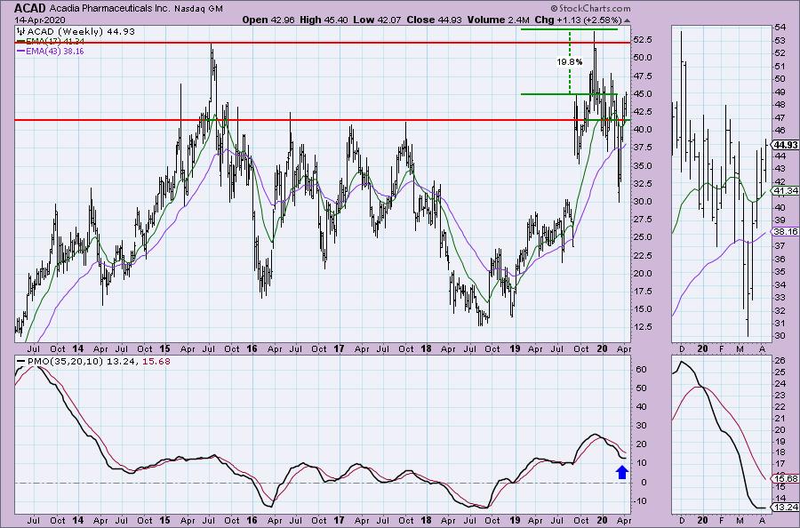Image resolution: width=800 pixels, height=528 pixels.
Task: Click the PMO(35,20,10) indicator legend
Action: point(65,361)
